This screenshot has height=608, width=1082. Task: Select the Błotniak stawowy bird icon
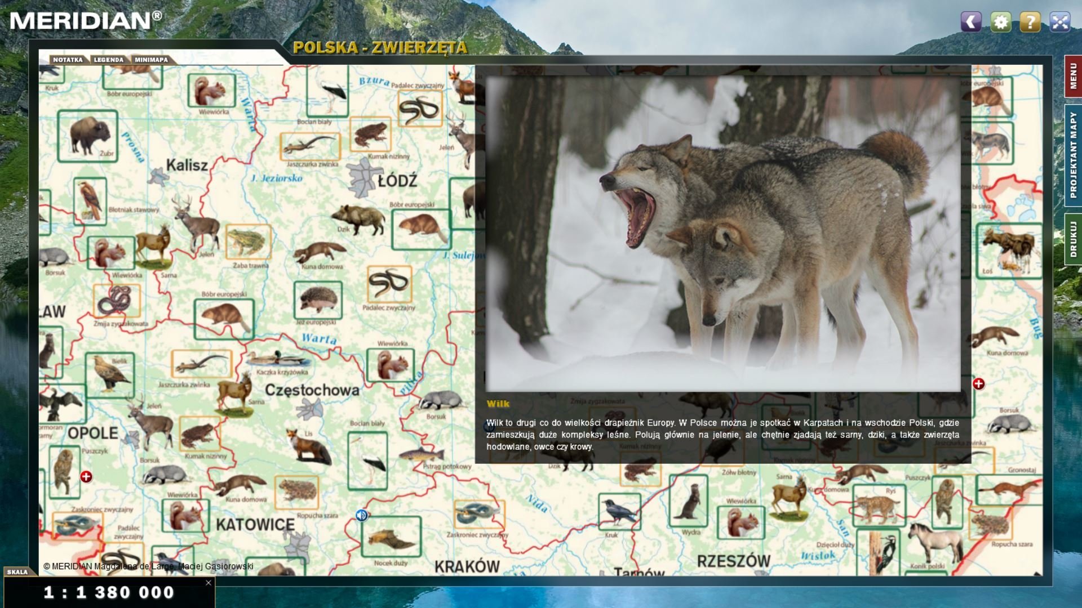click(x=90, y=201)
